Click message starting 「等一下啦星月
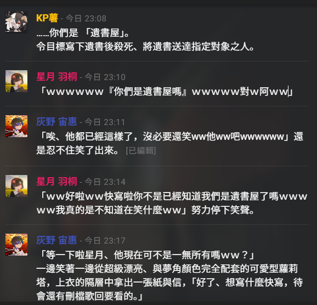This screenshot has width=317, height=305. (x=169, y=275)
